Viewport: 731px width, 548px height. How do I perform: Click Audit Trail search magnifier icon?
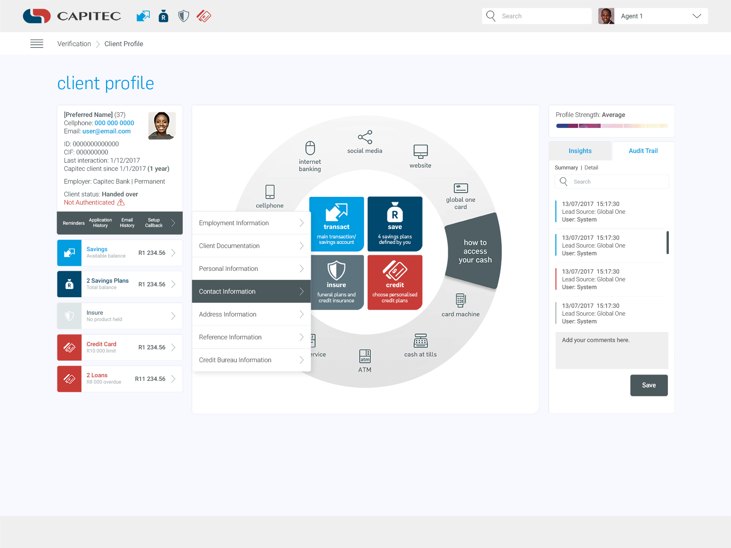tap(564, 182)
